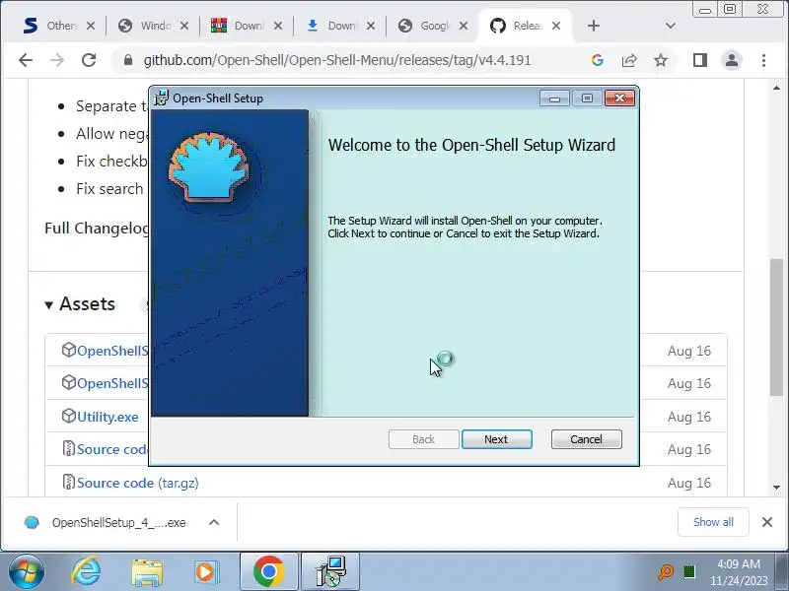The height and width of the screenshot is (591, 789).
Task: Click first OpenShellS asset link
Action: coord(112,351)
